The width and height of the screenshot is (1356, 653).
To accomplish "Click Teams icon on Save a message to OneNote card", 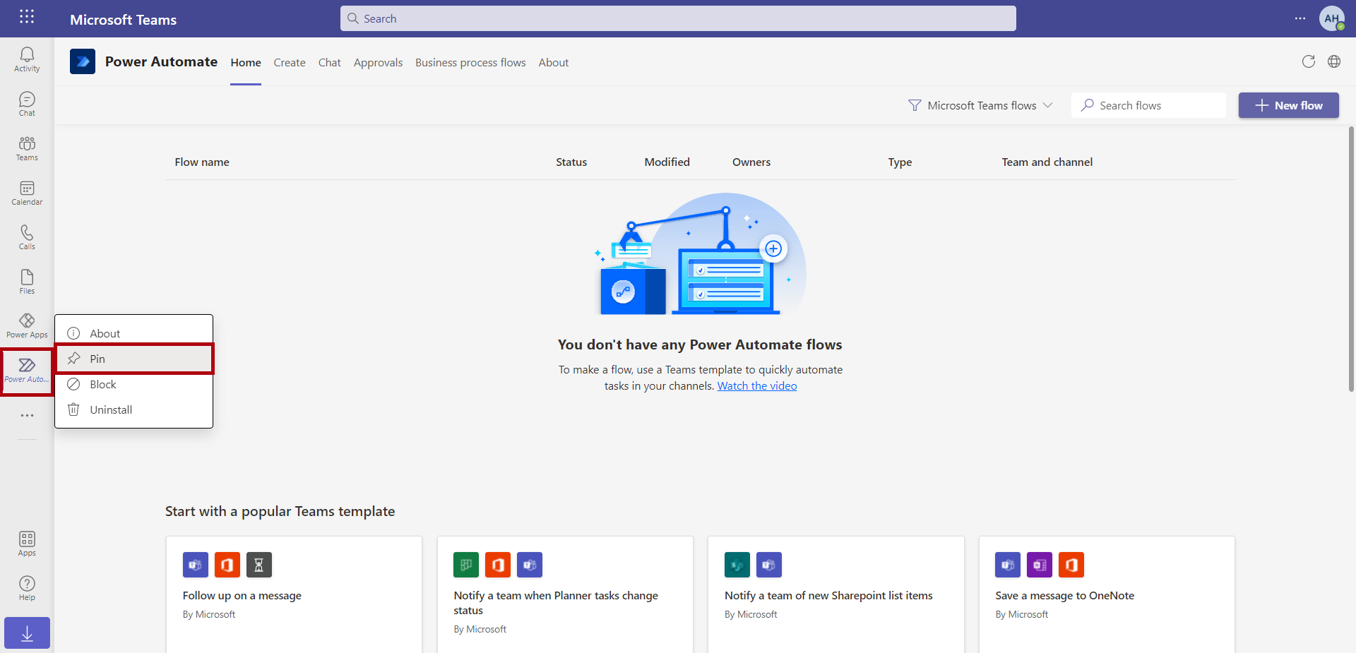I will click(1008, 565).
